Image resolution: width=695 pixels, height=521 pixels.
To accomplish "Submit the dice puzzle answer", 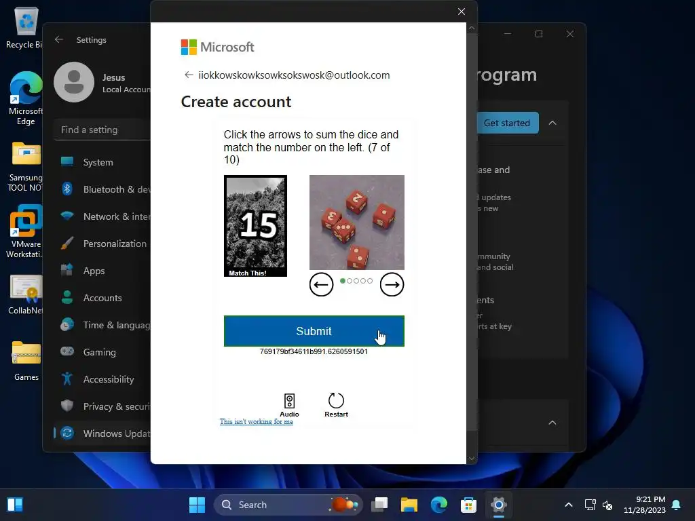I will pos(314,331).
